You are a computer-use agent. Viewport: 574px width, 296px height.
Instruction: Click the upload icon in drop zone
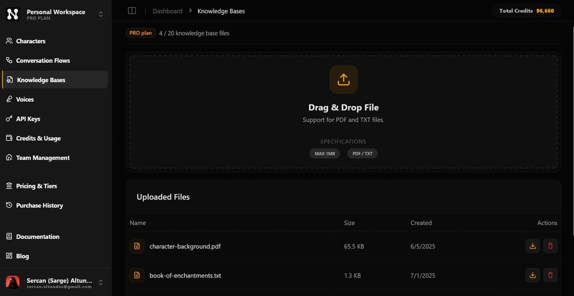point(343,79)
